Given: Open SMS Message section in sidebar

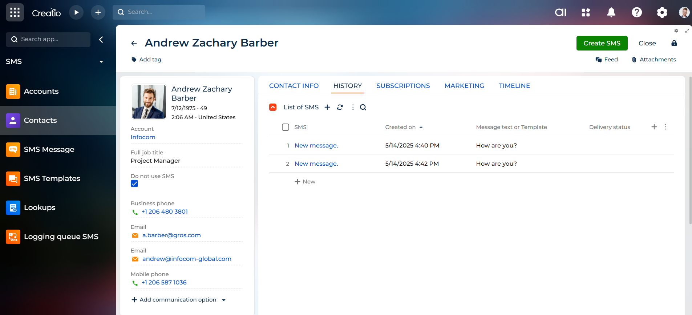Looking at the screenshot, I should tap(58, 150).
